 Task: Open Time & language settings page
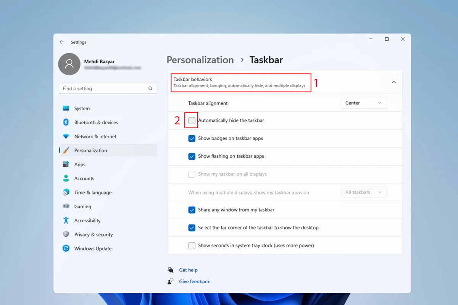click(x=93, y=193)
